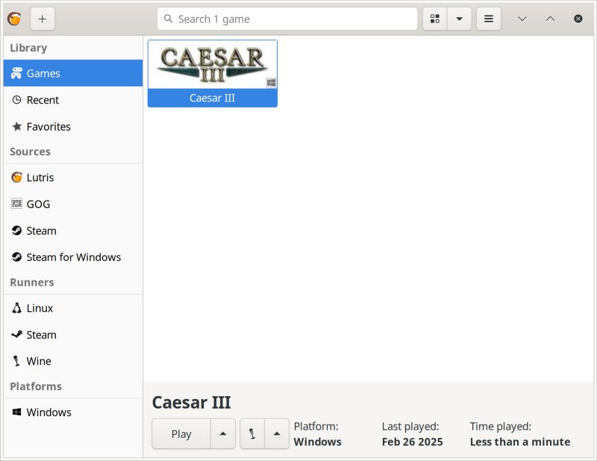Select the Linux runner in the sidebar
Viewport: 597px width, 461px height.
point(39,308)
